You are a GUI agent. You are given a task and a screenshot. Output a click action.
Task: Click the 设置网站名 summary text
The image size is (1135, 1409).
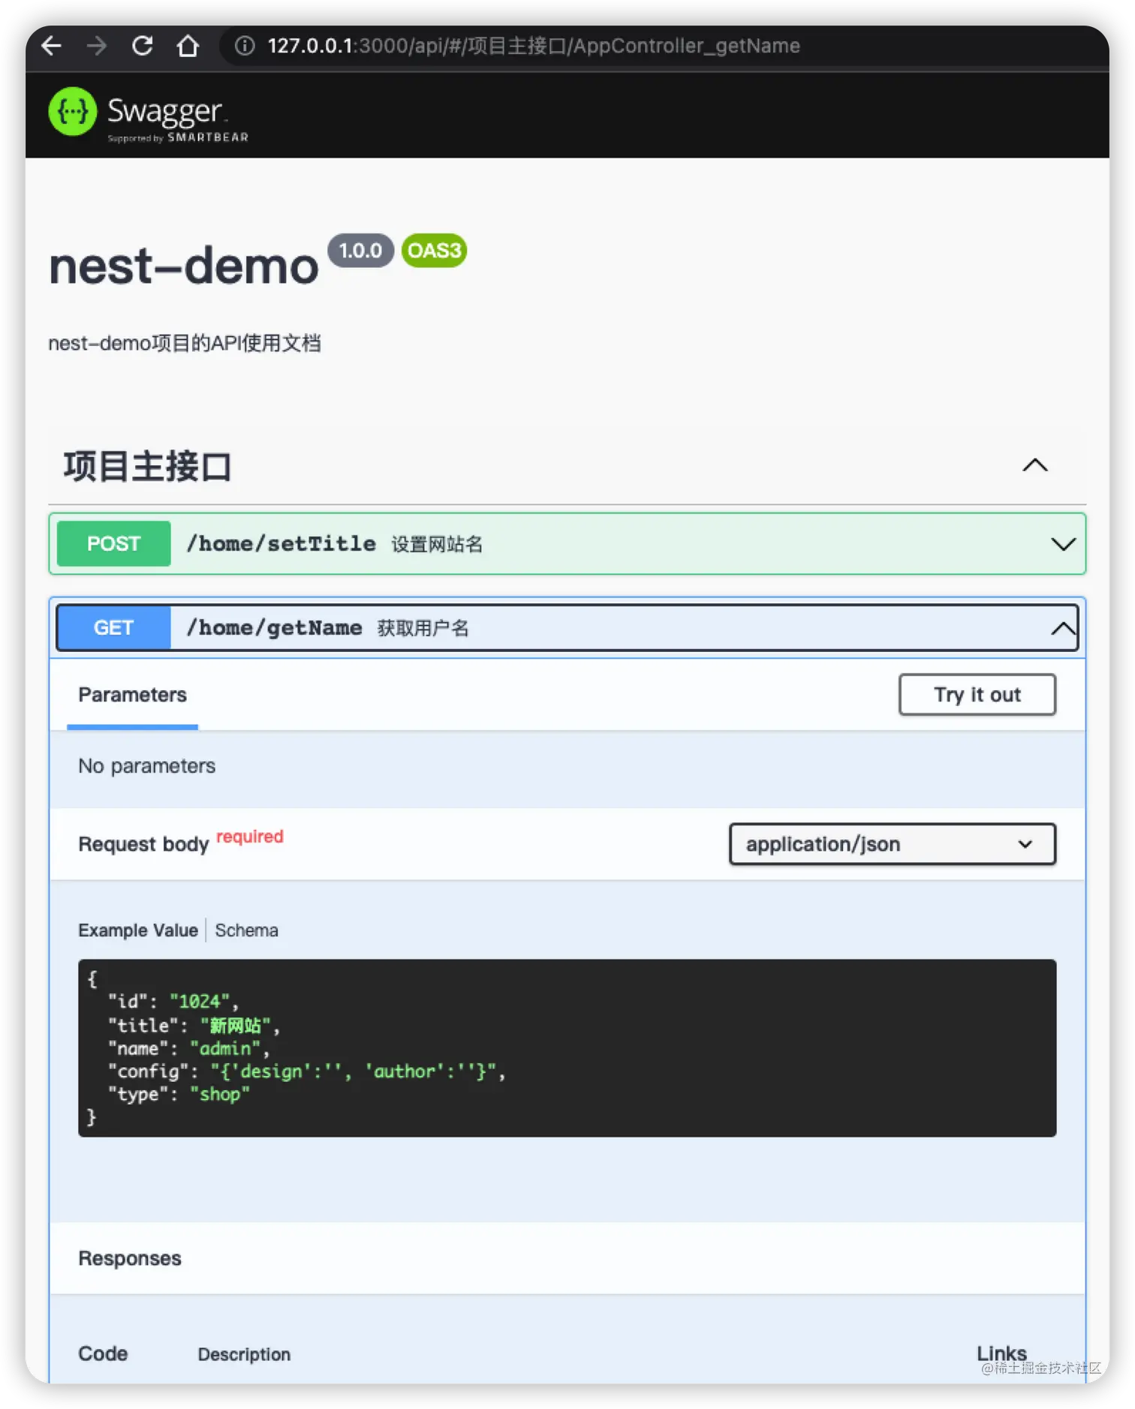(437, 544)
